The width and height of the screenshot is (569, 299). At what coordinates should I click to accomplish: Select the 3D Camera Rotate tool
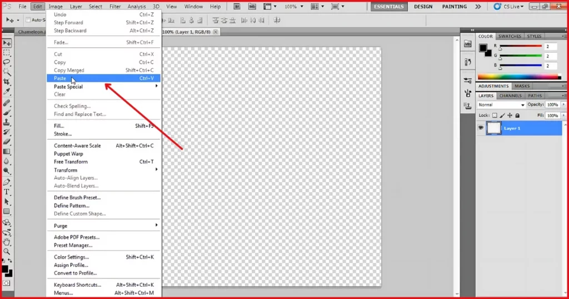point(7,233)
